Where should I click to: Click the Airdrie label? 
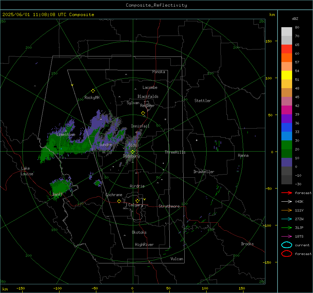(137, 186)
